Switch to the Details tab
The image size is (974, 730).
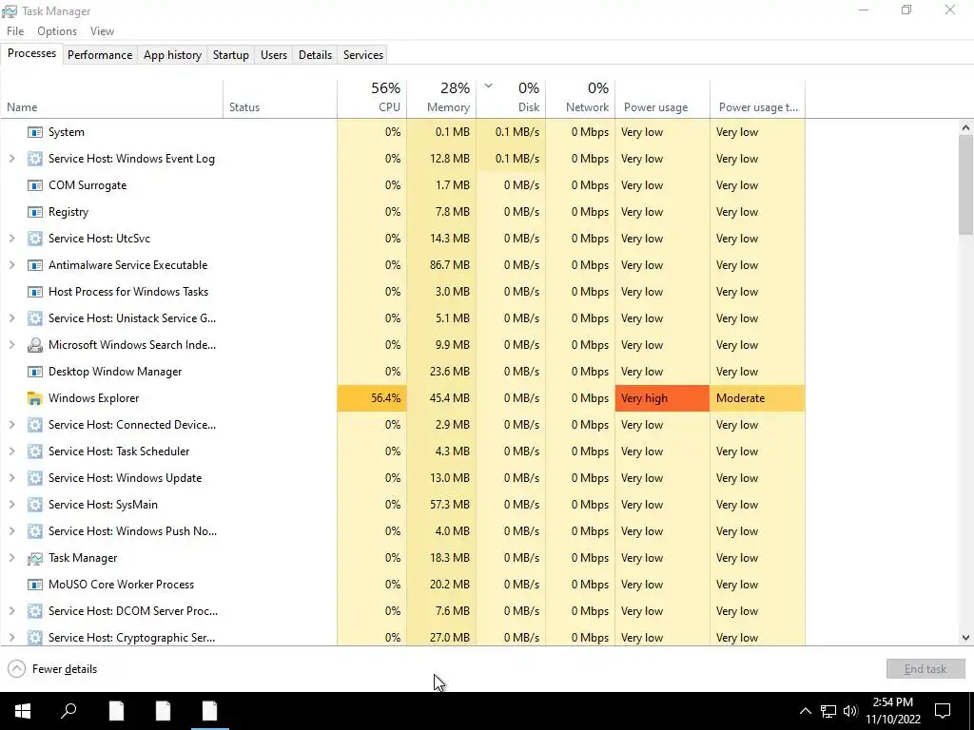(x=315, y=54)
